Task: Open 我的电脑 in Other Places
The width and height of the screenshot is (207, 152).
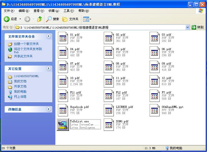Action: [20, 92]
